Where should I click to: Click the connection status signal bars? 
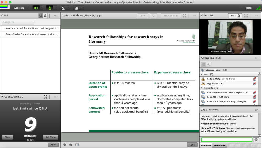[258, 8]
